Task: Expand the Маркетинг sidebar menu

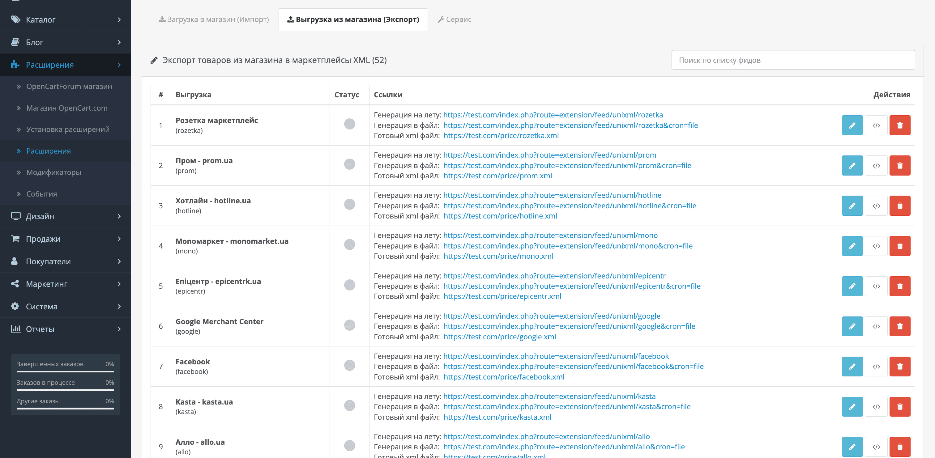Action: tap(65, 284)
